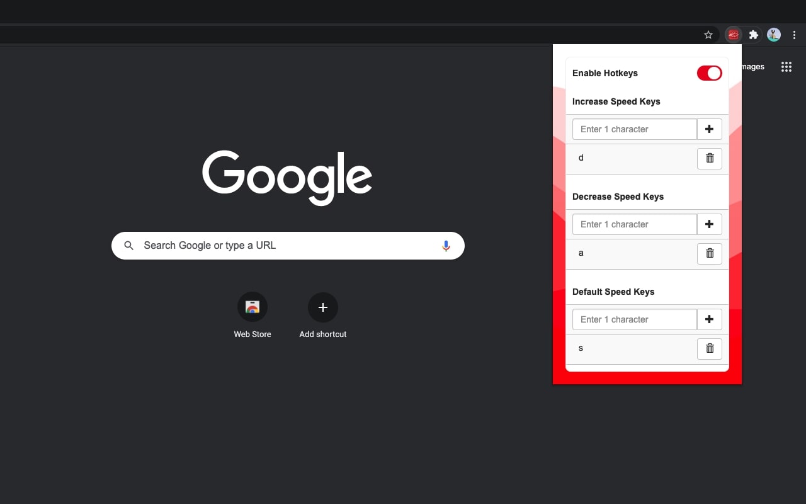Click the Add shortcut plus tile
Screen dimensions: 806x504
point(323,307)
